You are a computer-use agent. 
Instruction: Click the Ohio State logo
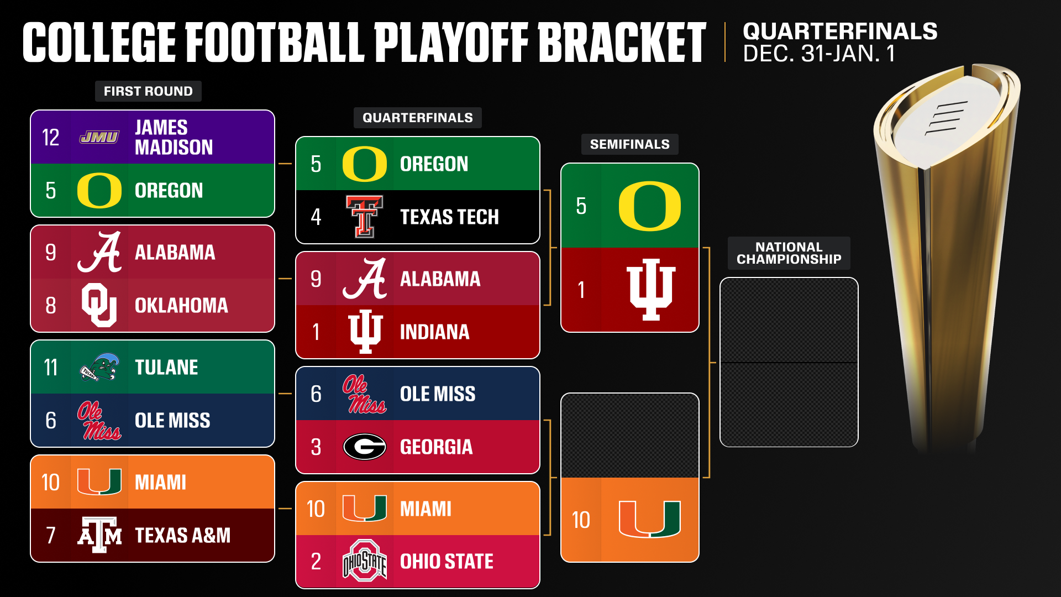(364, 561)
